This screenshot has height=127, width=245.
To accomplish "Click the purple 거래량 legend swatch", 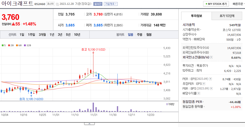I will click(x=167, y=104).
